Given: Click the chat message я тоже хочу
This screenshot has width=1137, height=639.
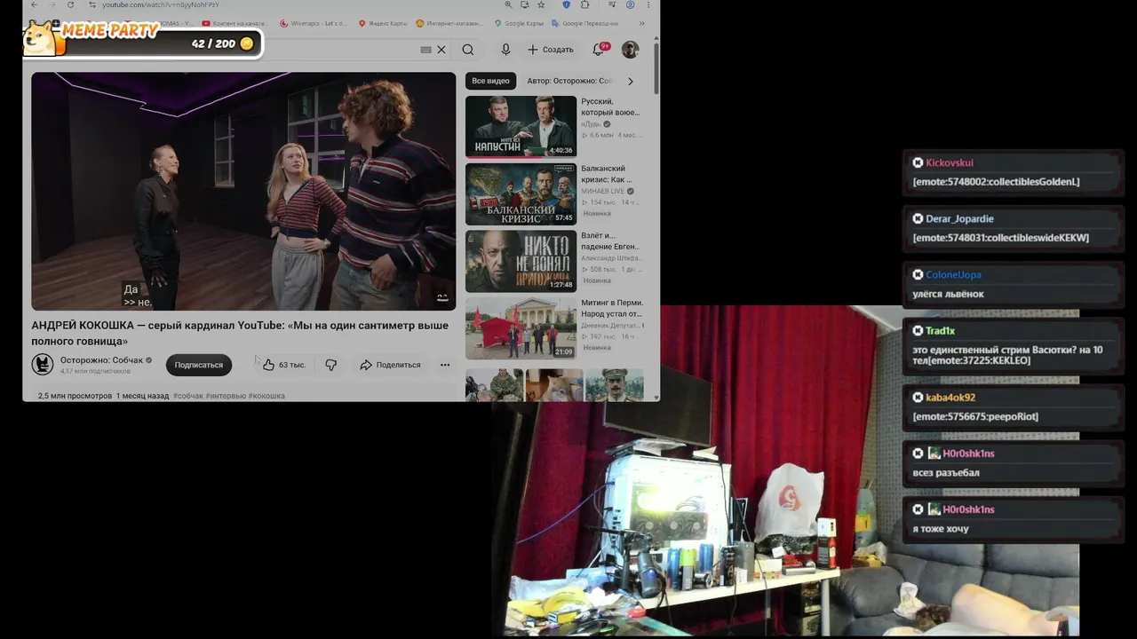Looking at the screenshot, I should tap(940, 529).
